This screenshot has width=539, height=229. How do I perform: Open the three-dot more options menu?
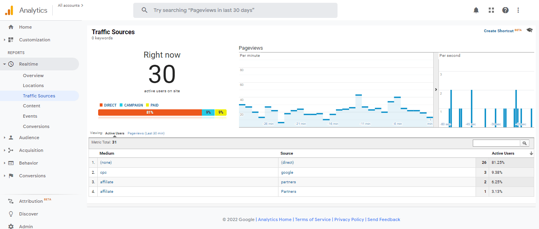click(518, 10)
